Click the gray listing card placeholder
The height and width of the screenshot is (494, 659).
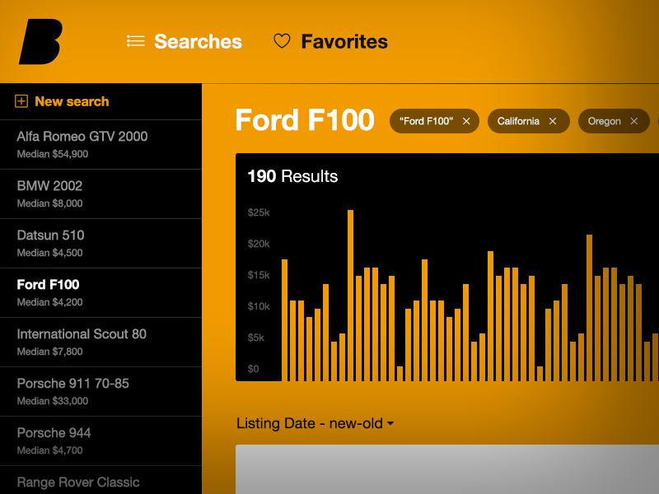click(x=447, y=469)
